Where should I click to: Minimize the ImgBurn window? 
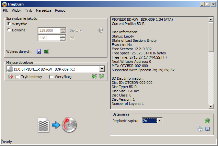[x=202, y=4]
